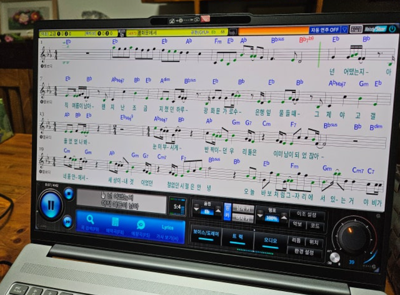The height and width of the screenshot is (295, 400).
Task: Lower the pitch (음정) with the down arrow
Action: click(196, 207)
